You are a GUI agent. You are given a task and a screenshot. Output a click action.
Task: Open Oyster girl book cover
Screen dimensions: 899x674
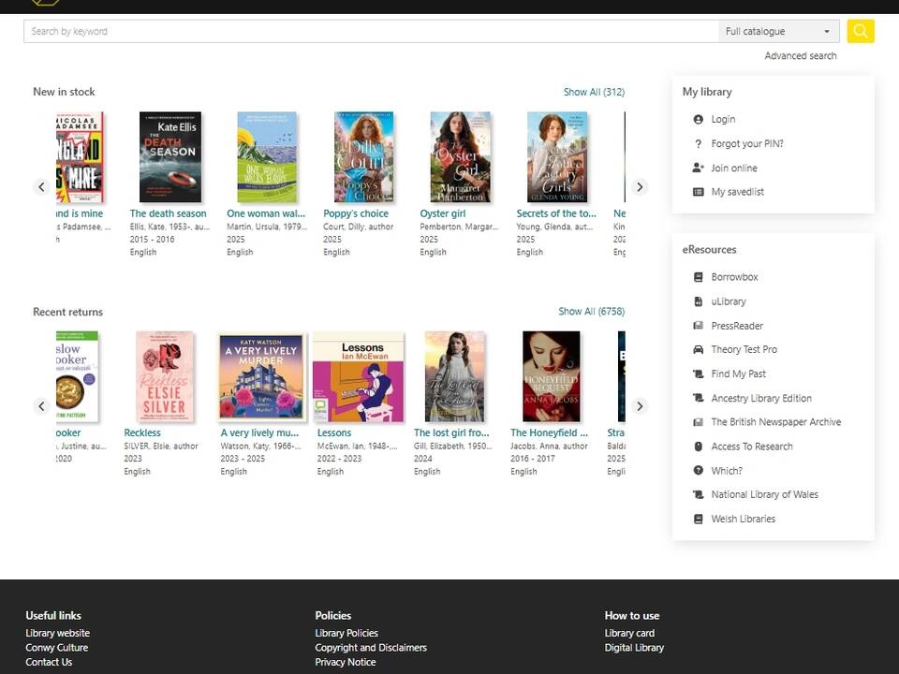pyautogui.click(x=461, y=157)
